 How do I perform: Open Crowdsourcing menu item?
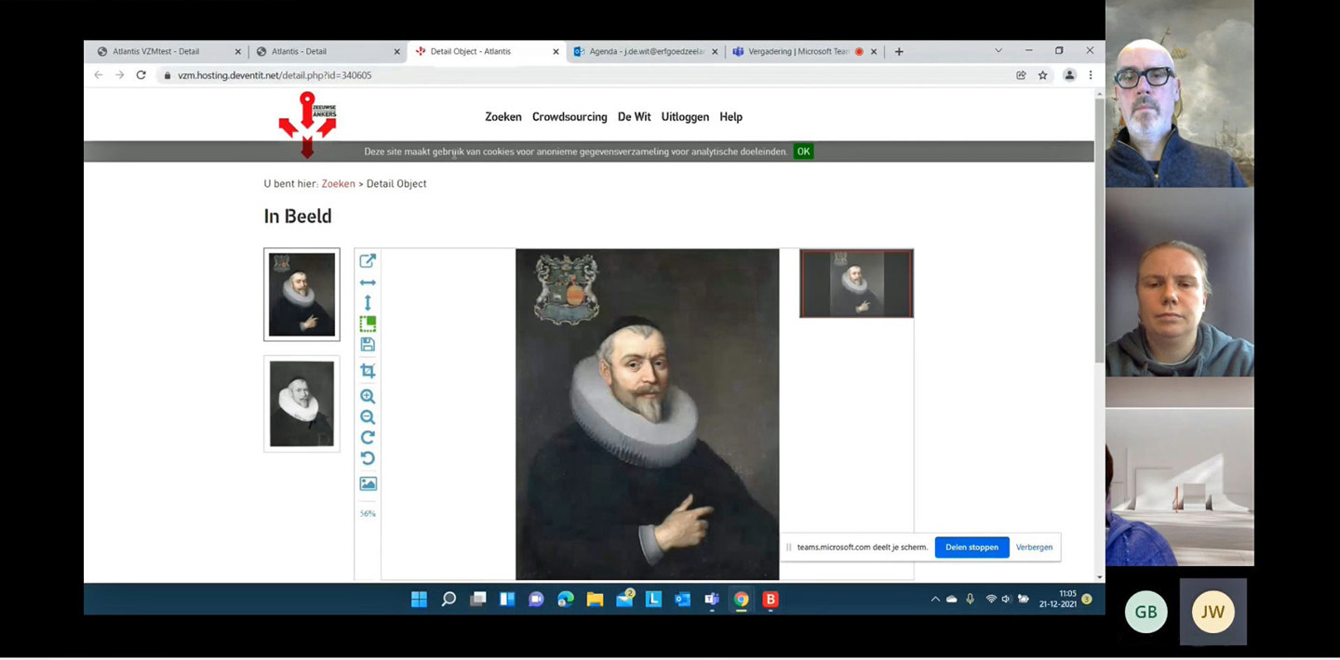[569, 117]
